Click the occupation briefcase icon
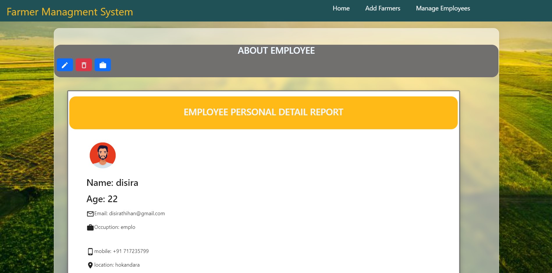552x273 pixels. [90, 227]
